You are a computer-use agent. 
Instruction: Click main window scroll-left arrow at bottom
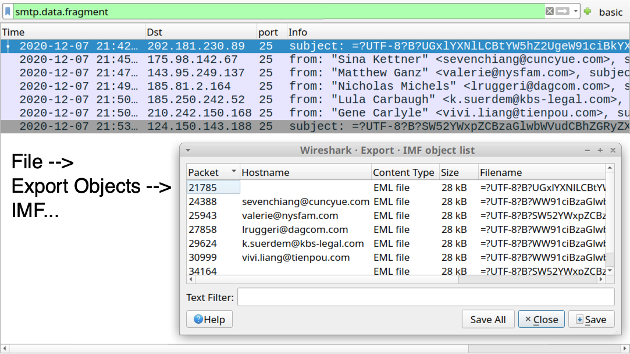tap(5, 348)
